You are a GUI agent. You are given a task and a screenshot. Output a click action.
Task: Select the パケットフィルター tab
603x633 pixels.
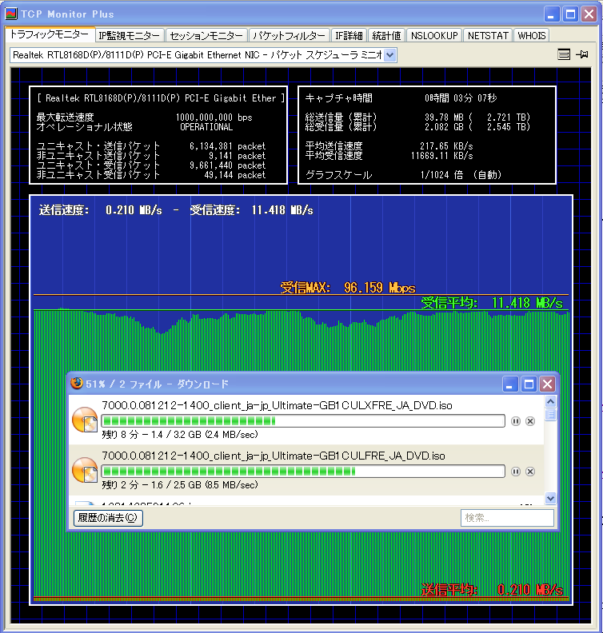[x=289, y=35]
